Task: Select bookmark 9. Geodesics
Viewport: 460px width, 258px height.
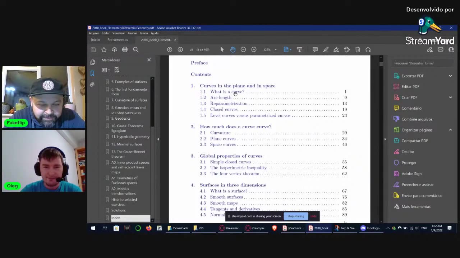Action: (x=121, y=118)
